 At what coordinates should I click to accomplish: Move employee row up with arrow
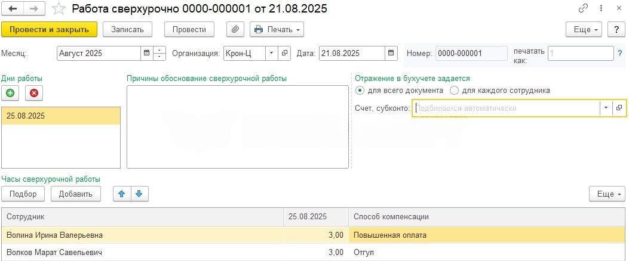(122, 194)
